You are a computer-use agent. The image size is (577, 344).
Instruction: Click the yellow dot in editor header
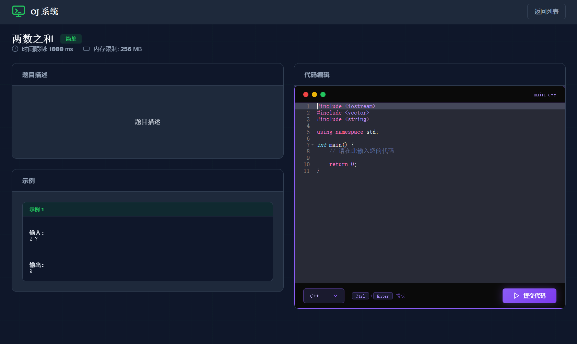pyautogui.click(x=314, y=94)
